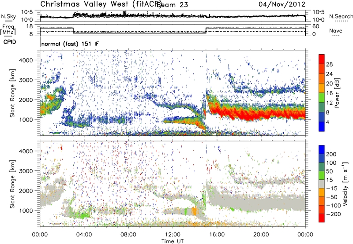Click the bright blue bottom segment of Power colorbar
Screen dimensions: 353x244
click(x=322, y=126)
